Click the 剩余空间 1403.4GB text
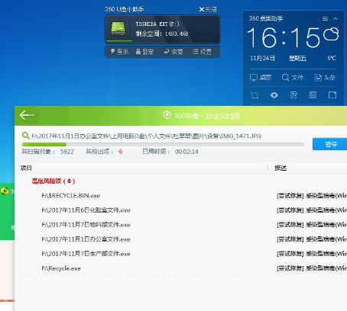Screen dimensions: 347x311 pyautogui.click(x=162, y=34)
